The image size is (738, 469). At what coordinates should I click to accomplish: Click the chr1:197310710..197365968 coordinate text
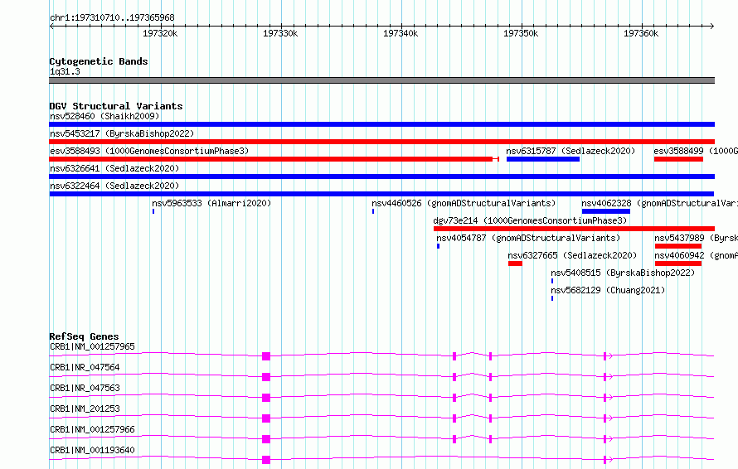point(112,17)
